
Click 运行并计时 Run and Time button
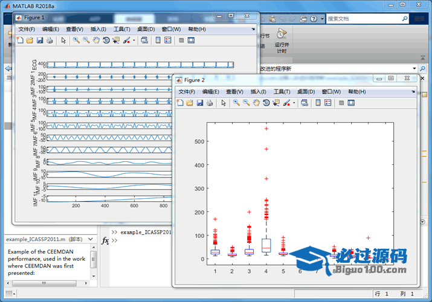point(282,40)
